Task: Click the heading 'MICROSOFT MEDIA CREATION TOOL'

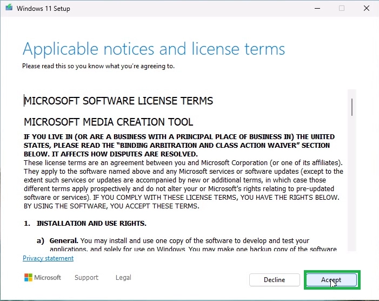Action: pyautogui.click(x=108, y=122)
